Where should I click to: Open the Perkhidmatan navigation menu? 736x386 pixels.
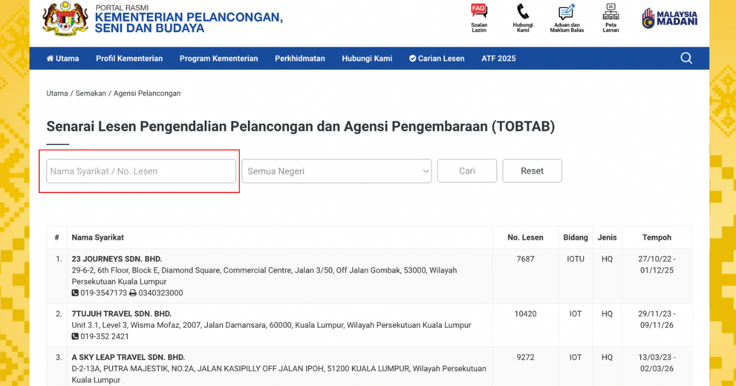click(x=300, y=59)
